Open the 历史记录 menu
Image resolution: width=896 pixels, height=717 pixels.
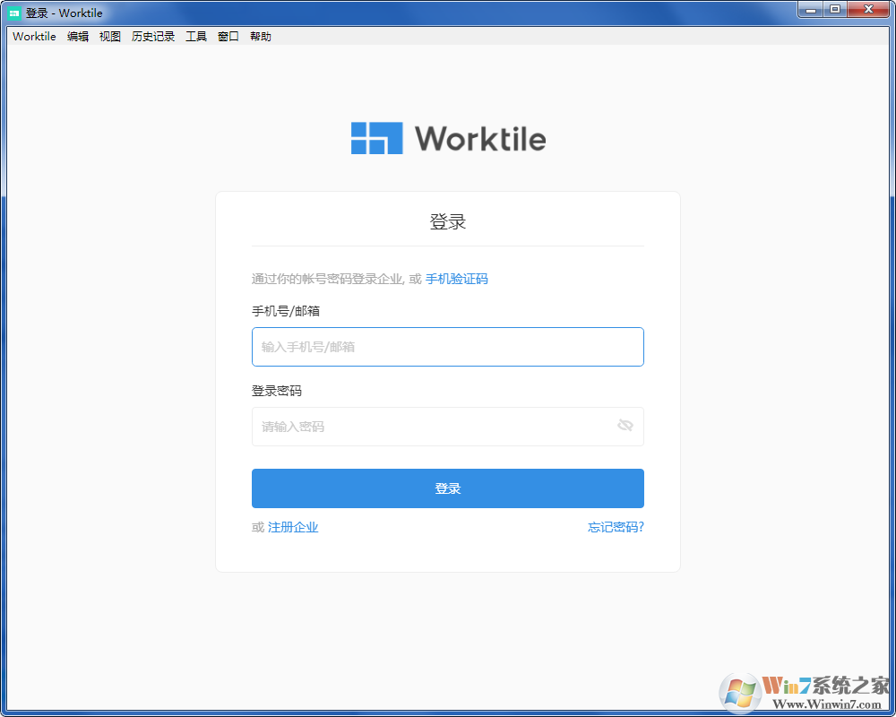point(152,36)
